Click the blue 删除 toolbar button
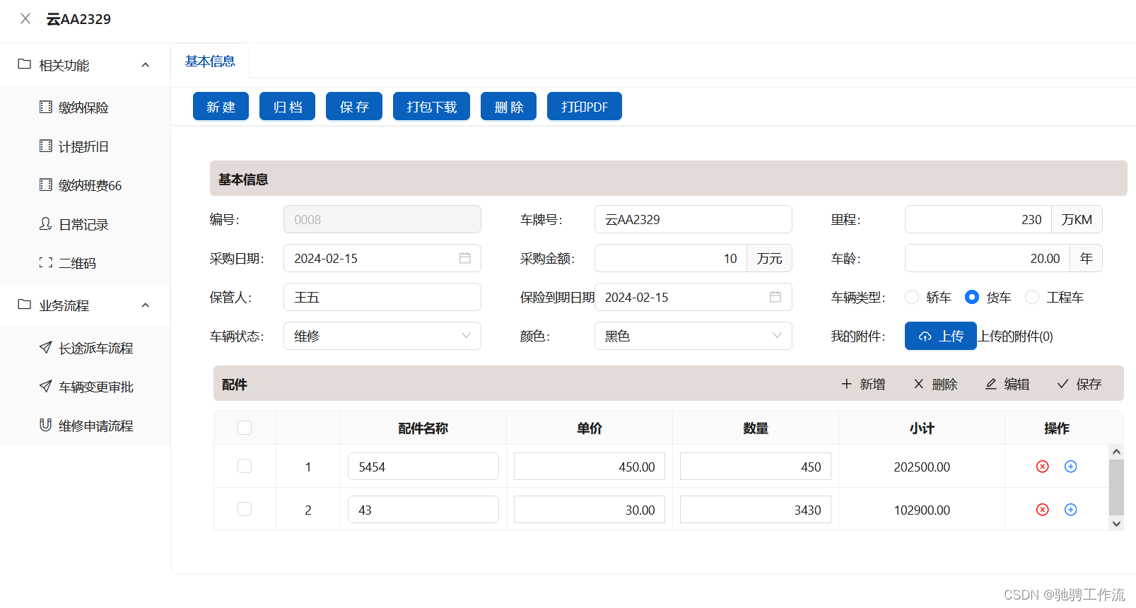1136x608 pixels. pyautogui.click(x=508, y=106)
